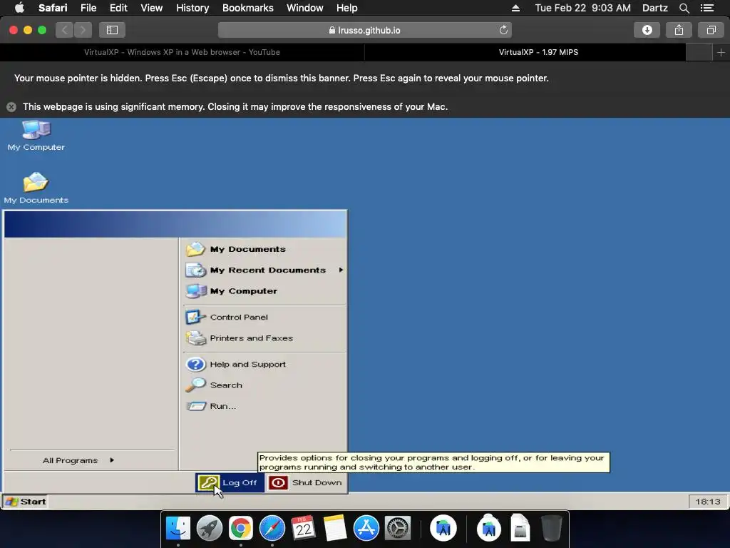Click the Help and Support question icon
Image resolution: width=730 pixels, height=548 pixels.
pos(195,365)
